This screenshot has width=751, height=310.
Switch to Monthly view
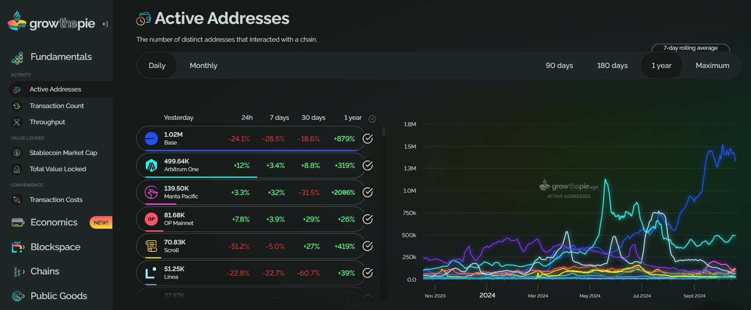204,66
